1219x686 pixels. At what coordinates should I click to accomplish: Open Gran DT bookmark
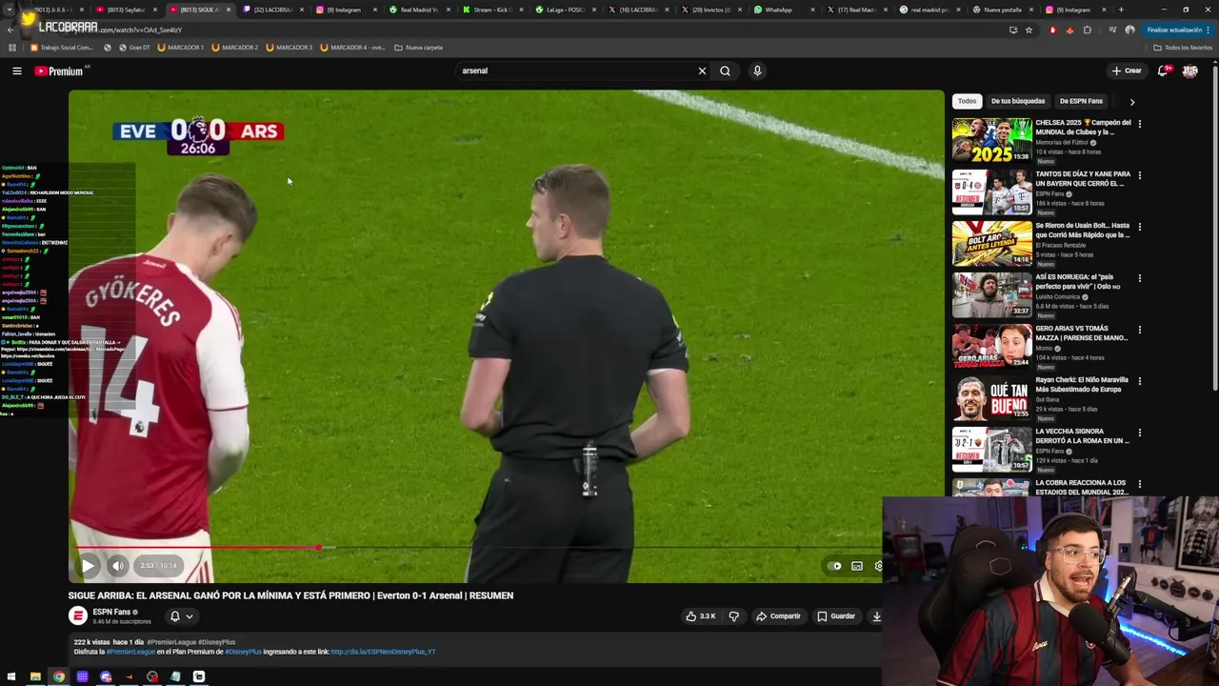coord(134,48)
